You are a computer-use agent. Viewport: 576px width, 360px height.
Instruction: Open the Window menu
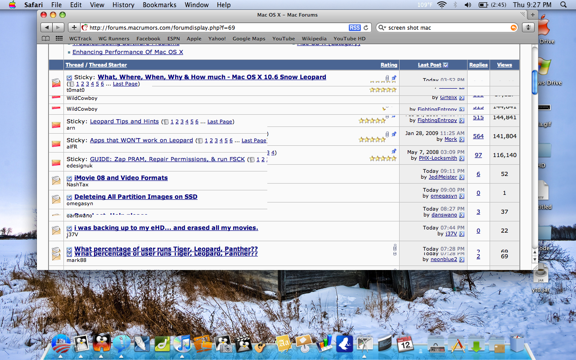197,4
